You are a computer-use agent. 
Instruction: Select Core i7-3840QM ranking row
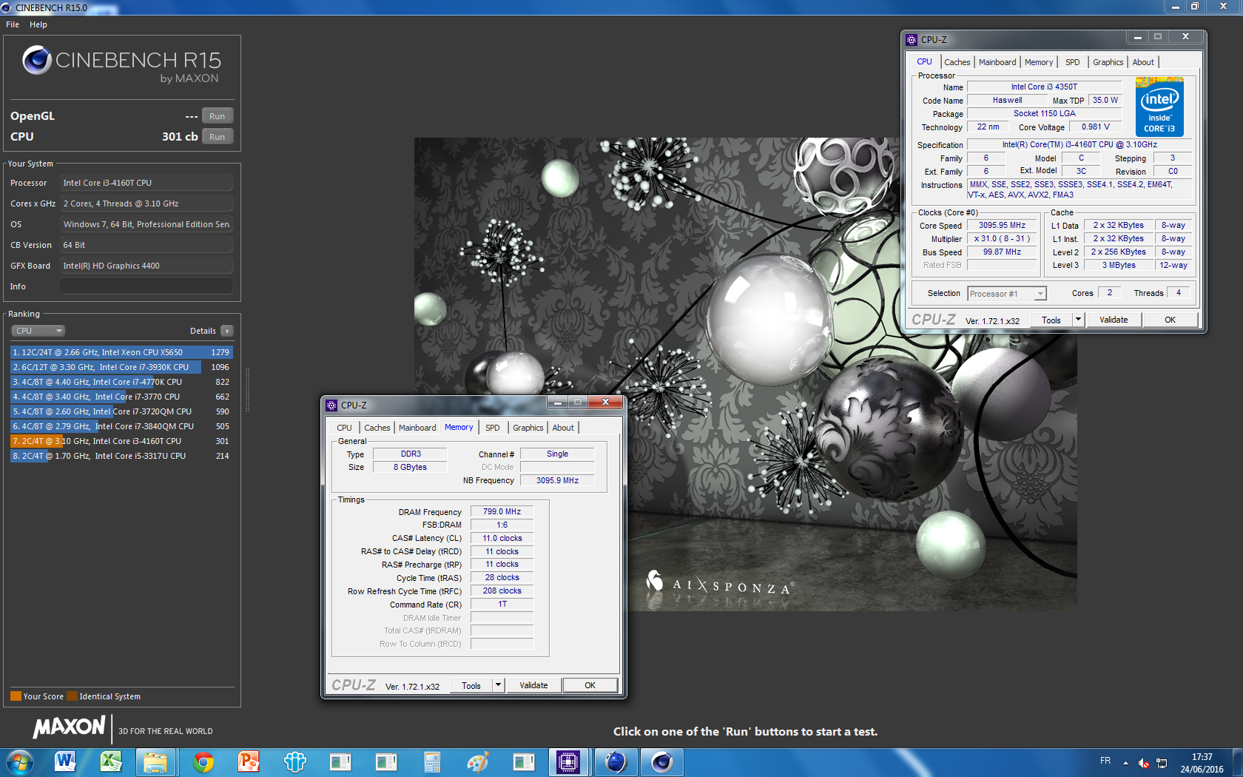[121, 426]
